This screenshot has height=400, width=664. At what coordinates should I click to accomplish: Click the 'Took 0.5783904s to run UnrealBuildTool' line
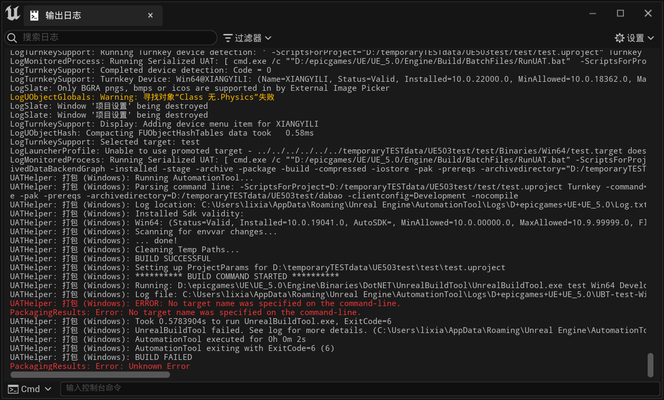201,321
